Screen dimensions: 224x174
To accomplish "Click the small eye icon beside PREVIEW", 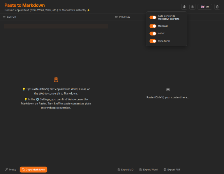I will click(x=116, y=17).
